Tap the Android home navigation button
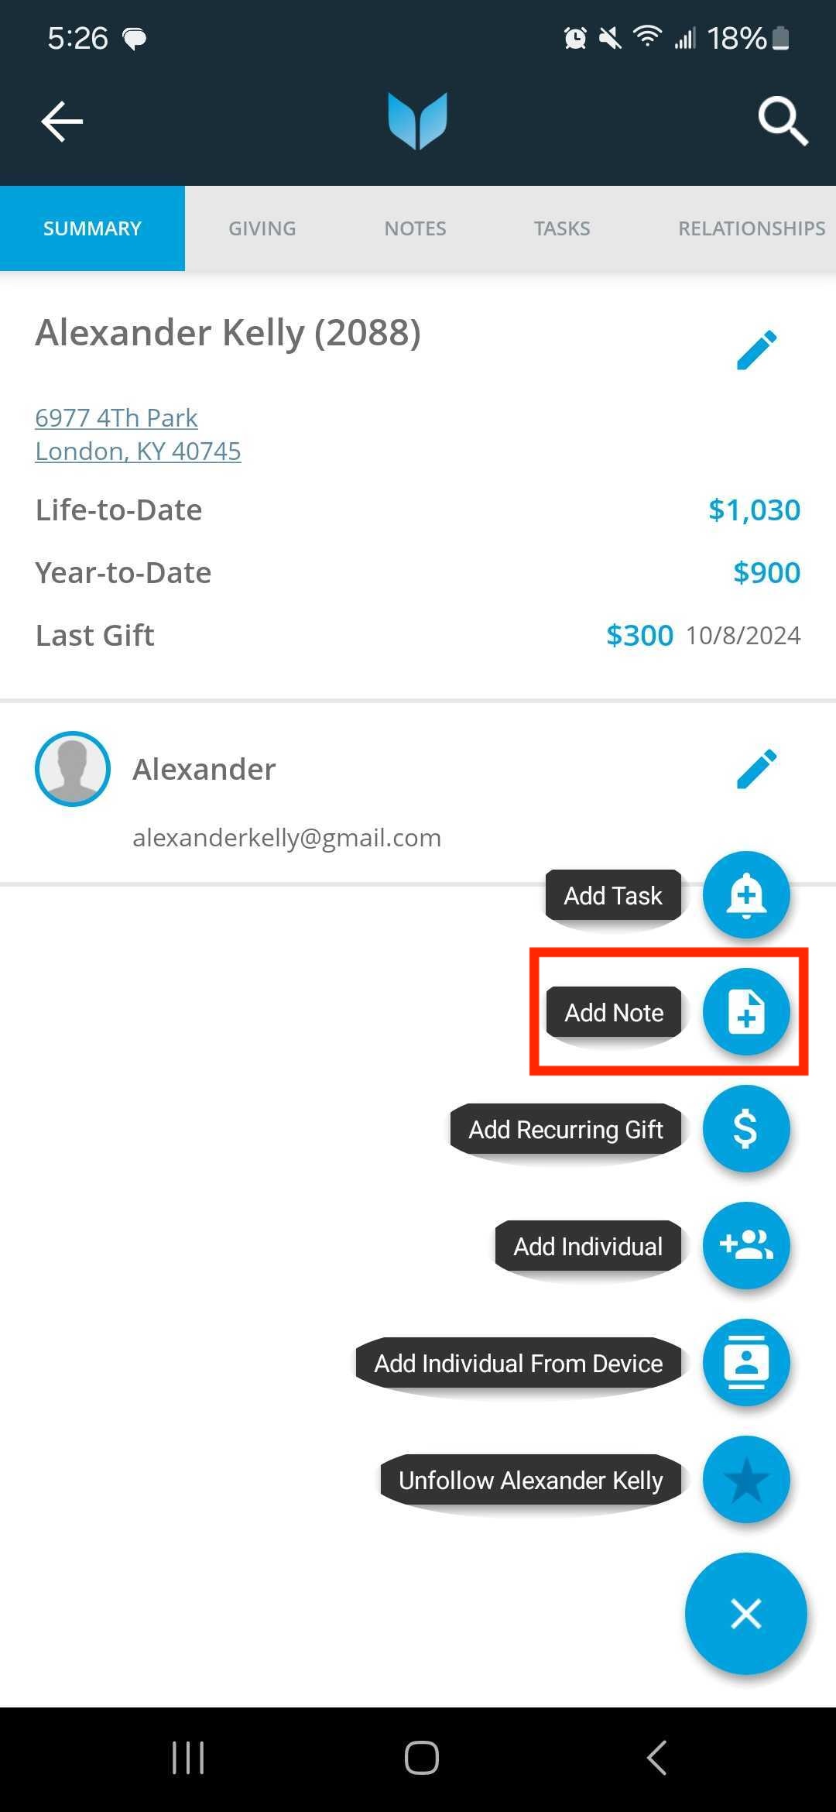 pyautogui.click(x=422, y=1758)
